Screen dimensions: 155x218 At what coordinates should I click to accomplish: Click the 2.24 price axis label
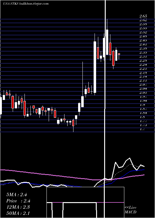coord(143,64)
